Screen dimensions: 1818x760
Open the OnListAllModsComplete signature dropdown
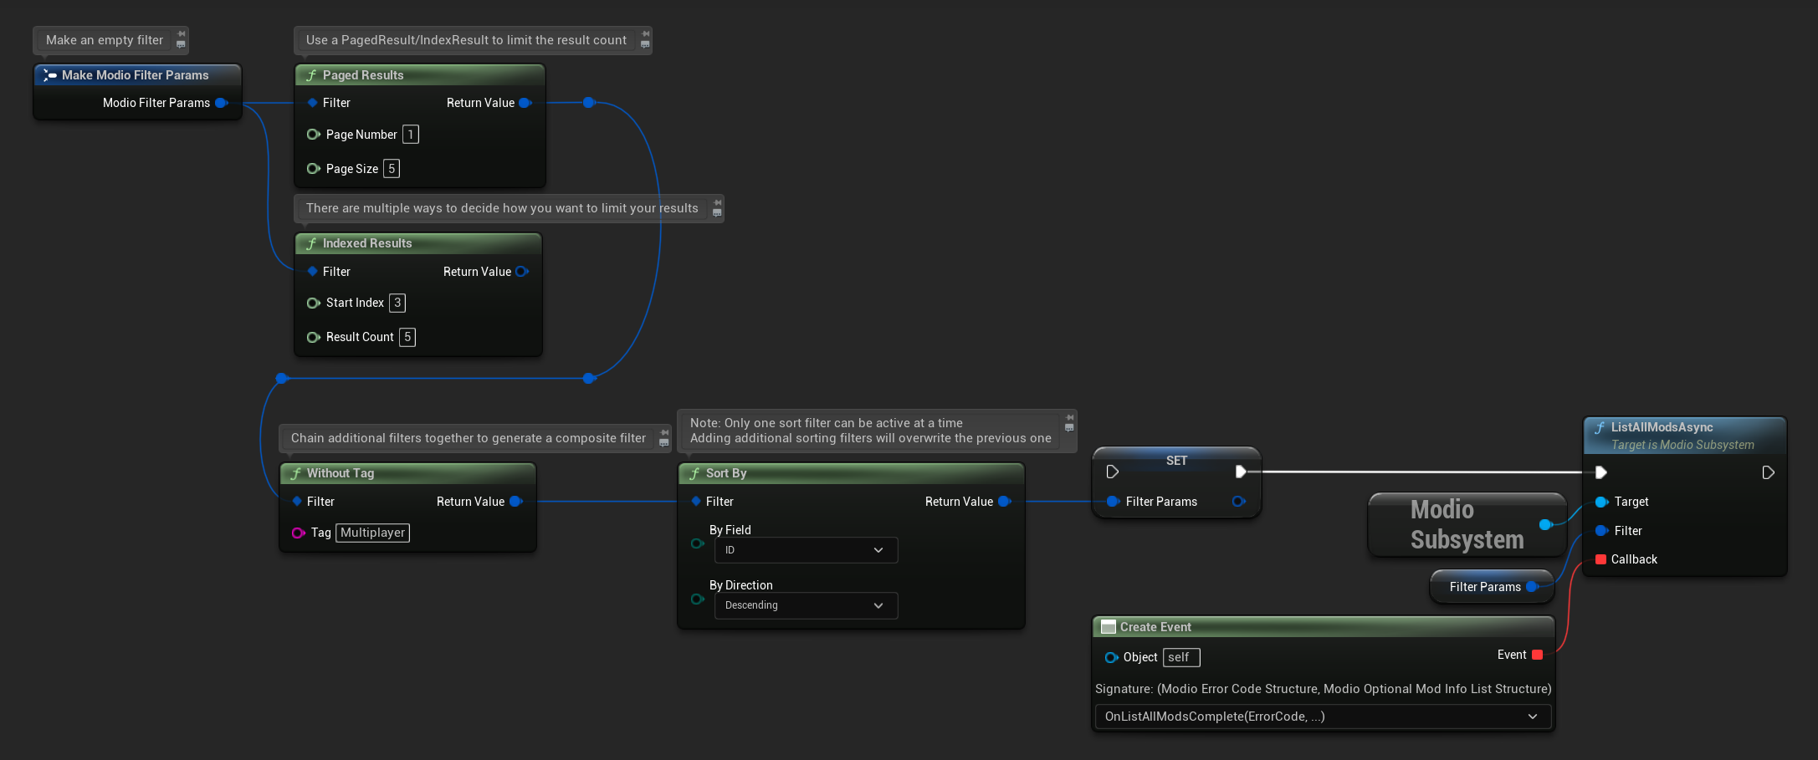click(1323, 717)
